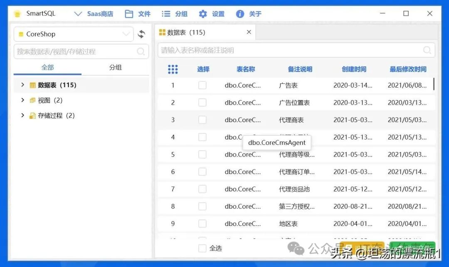Click the dbo.CoreCmsAgent tooltip text
The width and height of the screenshot is (449, 267).
coord(277,142)
